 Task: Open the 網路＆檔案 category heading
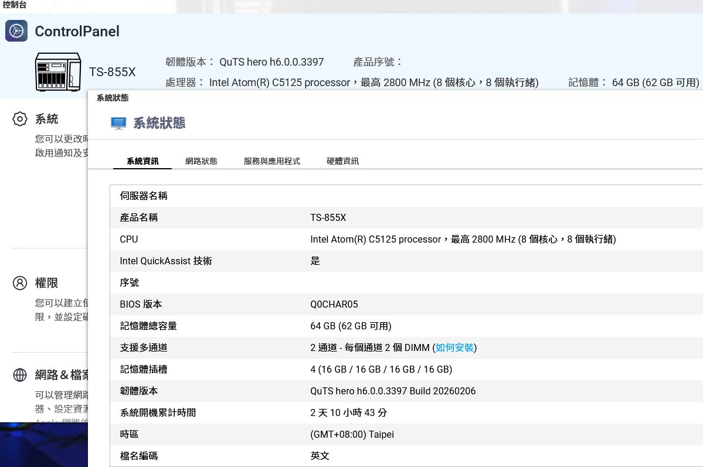point(62,375)
